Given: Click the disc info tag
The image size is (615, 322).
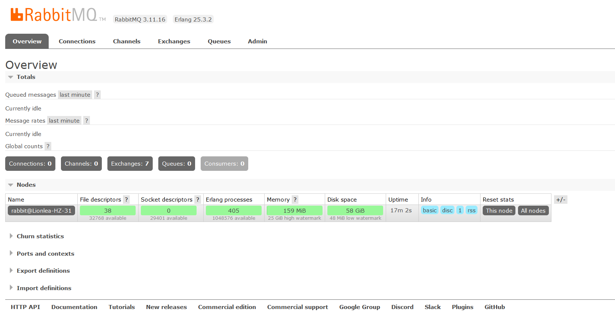Looking at the screenshot, I should pos(447,210).
